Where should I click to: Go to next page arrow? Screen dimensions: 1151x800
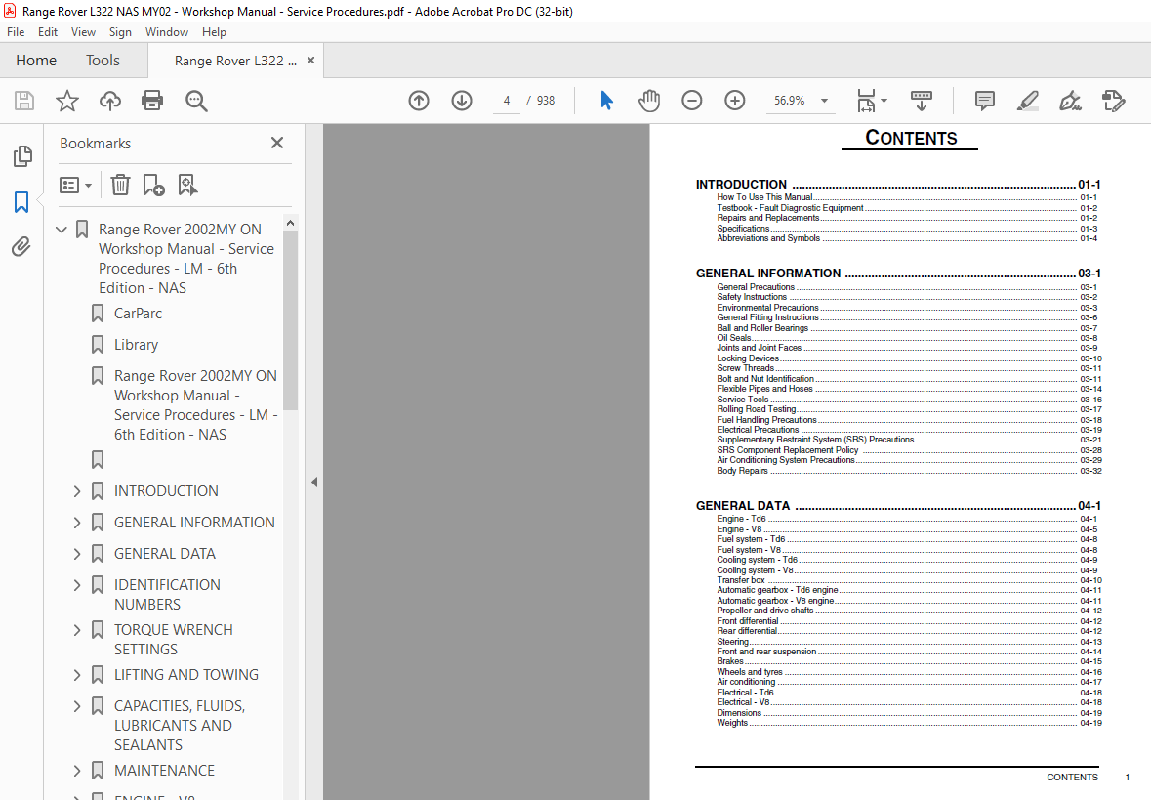(462, 101)
